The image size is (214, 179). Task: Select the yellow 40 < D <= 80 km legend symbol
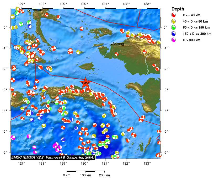[173, 21]
